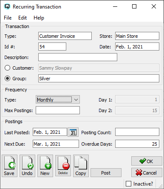Click the resize grip at window corner
This screenshot has width=164, height=189.
pos(161,186)
